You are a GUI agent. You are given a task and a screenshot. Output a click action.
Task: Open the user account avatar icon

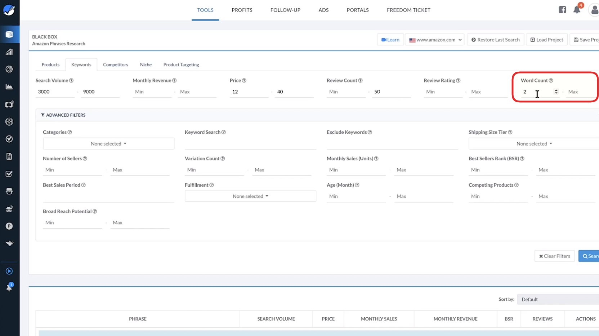pyautogui.click(x=594, y=10)
